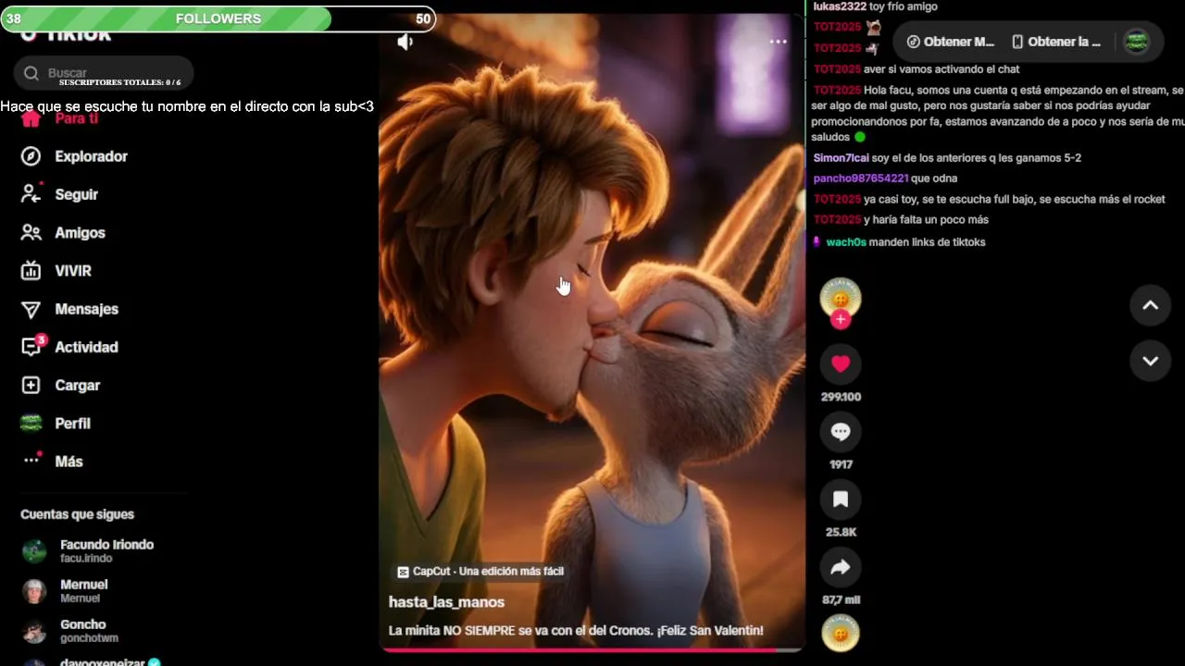Open the profile avatar in top right
1185x666 pixels.
tap(1136, 42)
